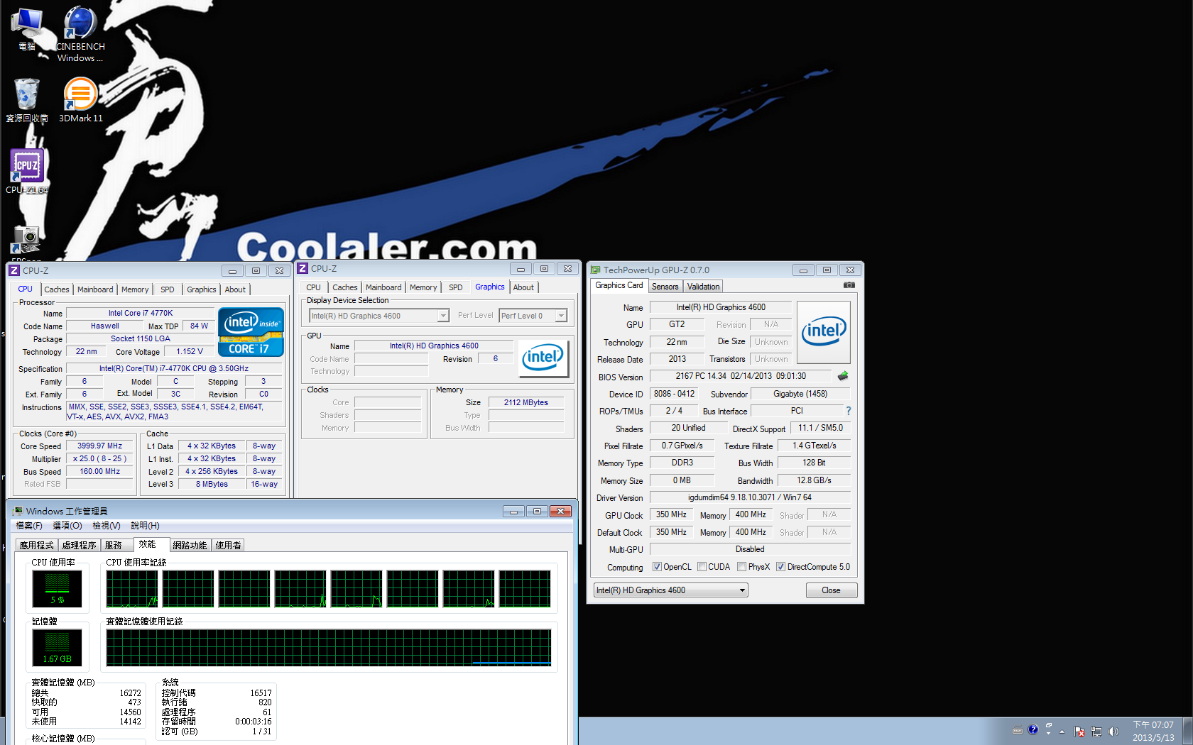Image resolution: width=1193 pixels, height=745 pixels.
Task: Open the Action Center flag tray icon
Action: (x=1079, y=732)
